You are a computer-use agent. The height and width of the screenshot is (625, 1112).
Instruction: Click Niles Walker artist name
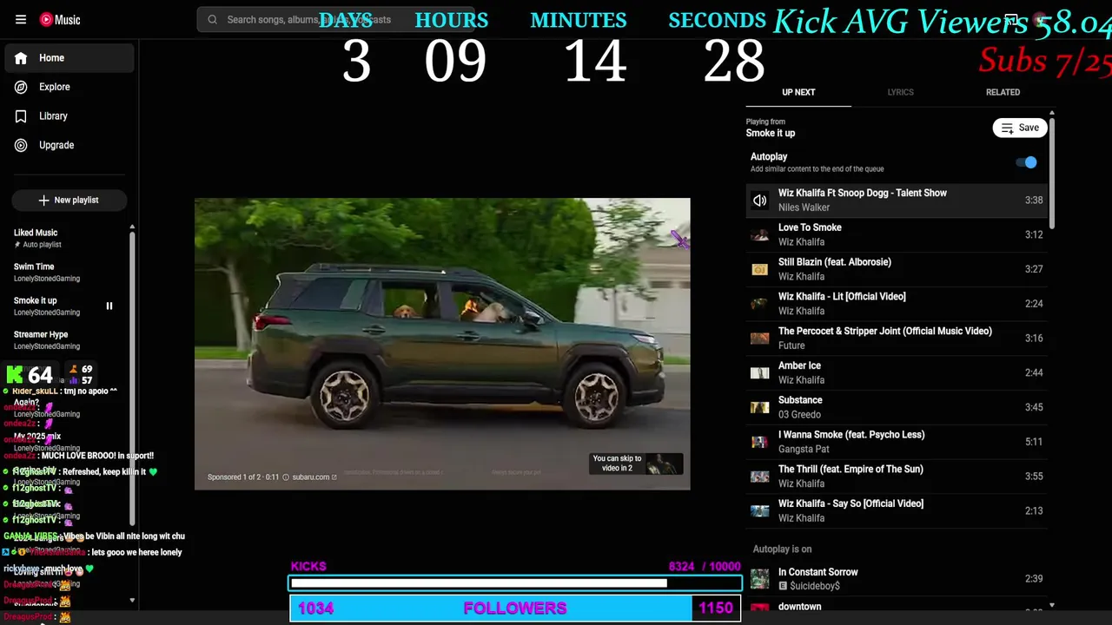click(x=804, y=207)
